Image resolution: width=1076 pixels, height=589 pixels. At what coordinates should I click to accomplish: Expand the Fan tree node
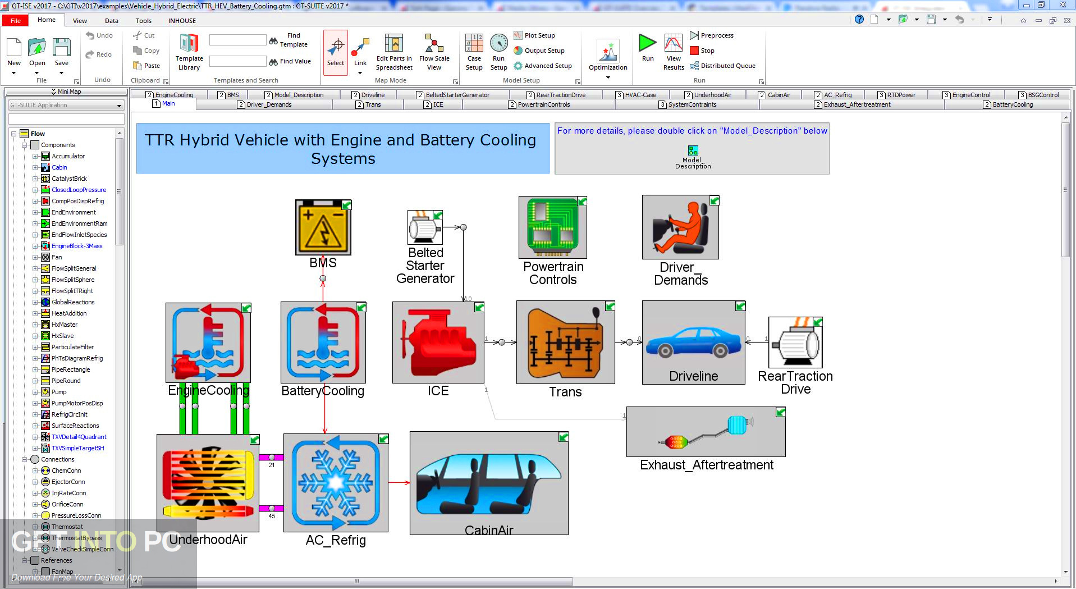pos(35,257)
